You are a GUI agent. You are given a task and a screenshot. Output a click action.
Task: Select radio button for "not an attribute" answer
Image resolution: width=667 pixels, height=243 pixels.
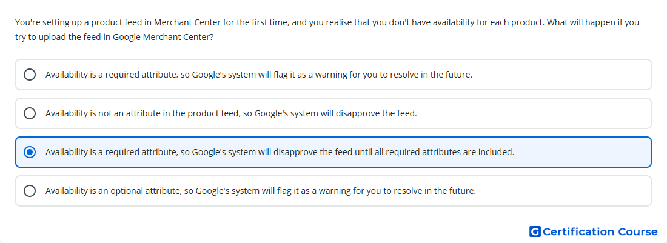(x=30, y=113)
